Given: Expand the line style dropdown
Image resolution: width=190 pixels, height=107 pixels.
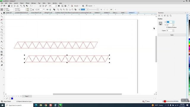Looking at the screenshot, I should 98,10.
